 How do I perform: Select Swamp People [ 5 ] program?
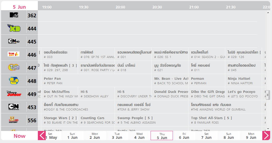[x=151, y=120]
